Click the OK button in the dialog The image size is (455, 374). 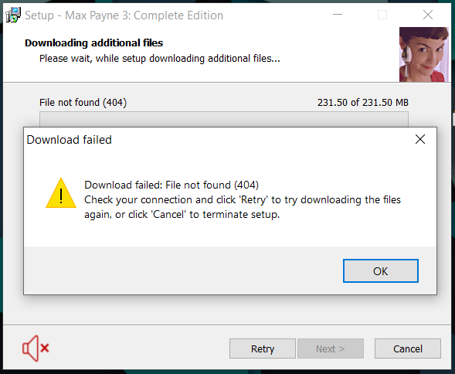[x=380, y=271]
